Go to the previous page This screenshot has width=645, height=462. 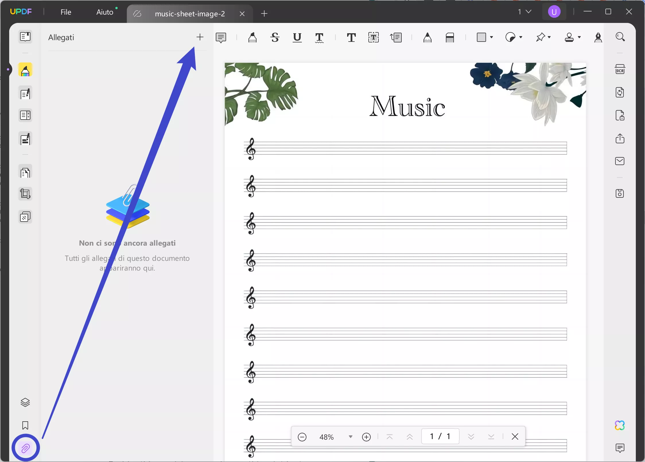[410, 437]
